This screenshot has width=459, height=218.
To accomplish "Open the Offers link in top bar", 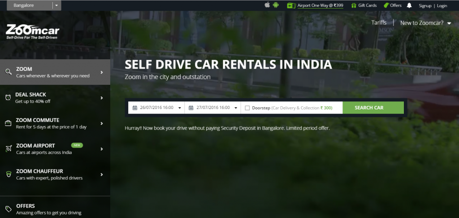I will 396,5.
